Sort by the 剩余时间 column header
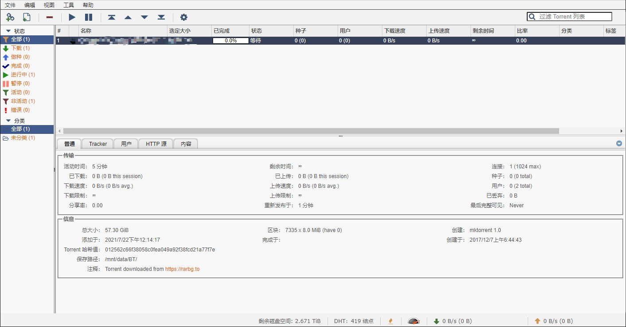 click(x=493, y=31)
